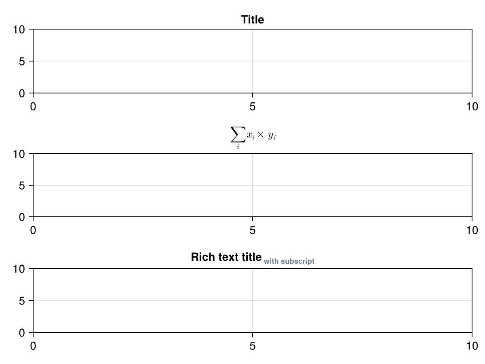Click top plot's x-axis tick label 10
Image resolution: width=485 pixels, height=364 pixels.
coord(472,106)
